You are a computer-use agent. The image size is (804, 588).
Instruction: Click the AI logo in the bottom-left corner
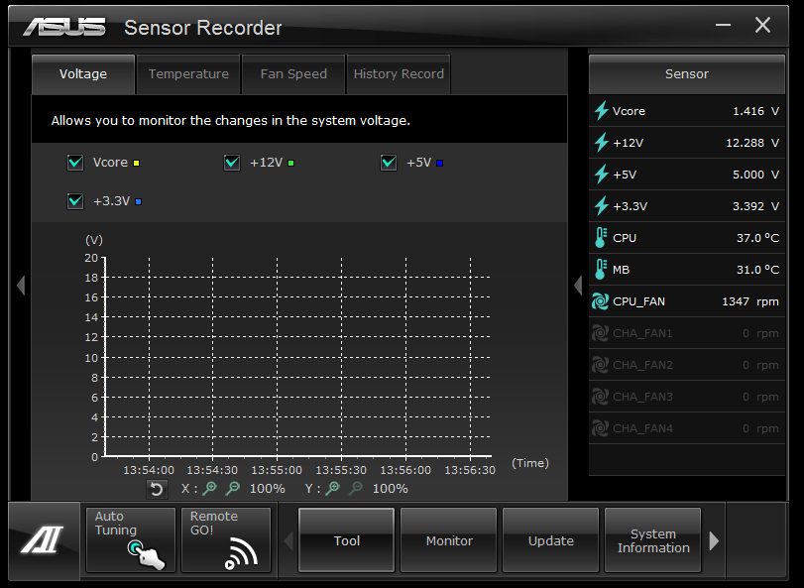43,539
